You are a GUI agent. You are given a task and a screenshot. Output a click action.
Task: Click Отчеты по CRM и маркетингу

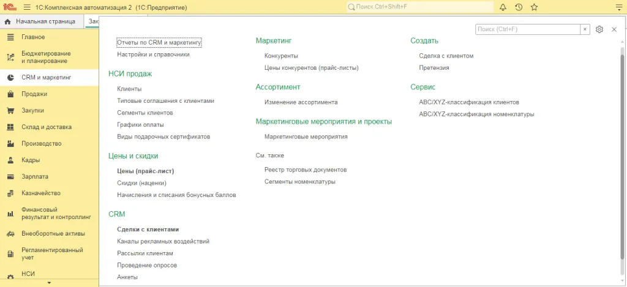(159, 42)
